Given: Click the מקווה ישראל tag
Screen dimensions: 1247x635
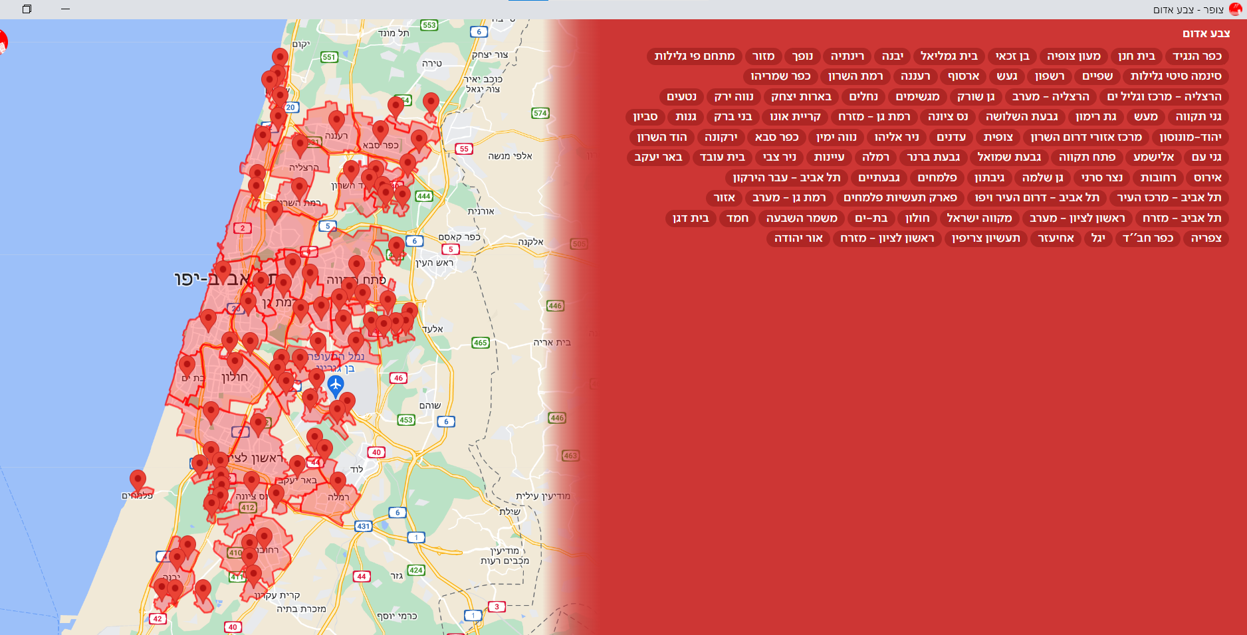Looking at the screenshot, I should tap(979, 219).
